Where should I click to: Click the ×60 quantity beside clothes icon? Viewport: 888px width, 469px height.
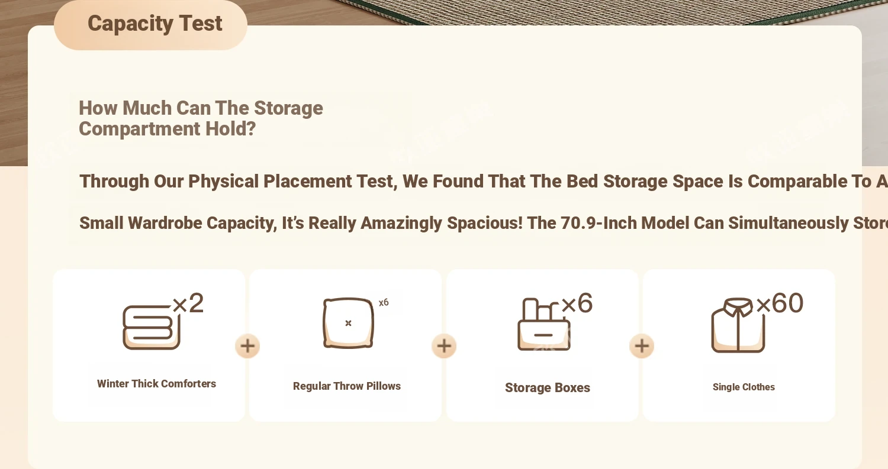[x=780, y=303]
